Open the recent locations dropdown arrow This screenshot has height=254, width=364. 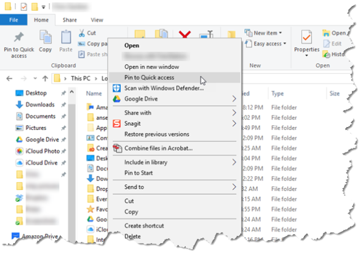pyautogui.click(x=35, y=79)
